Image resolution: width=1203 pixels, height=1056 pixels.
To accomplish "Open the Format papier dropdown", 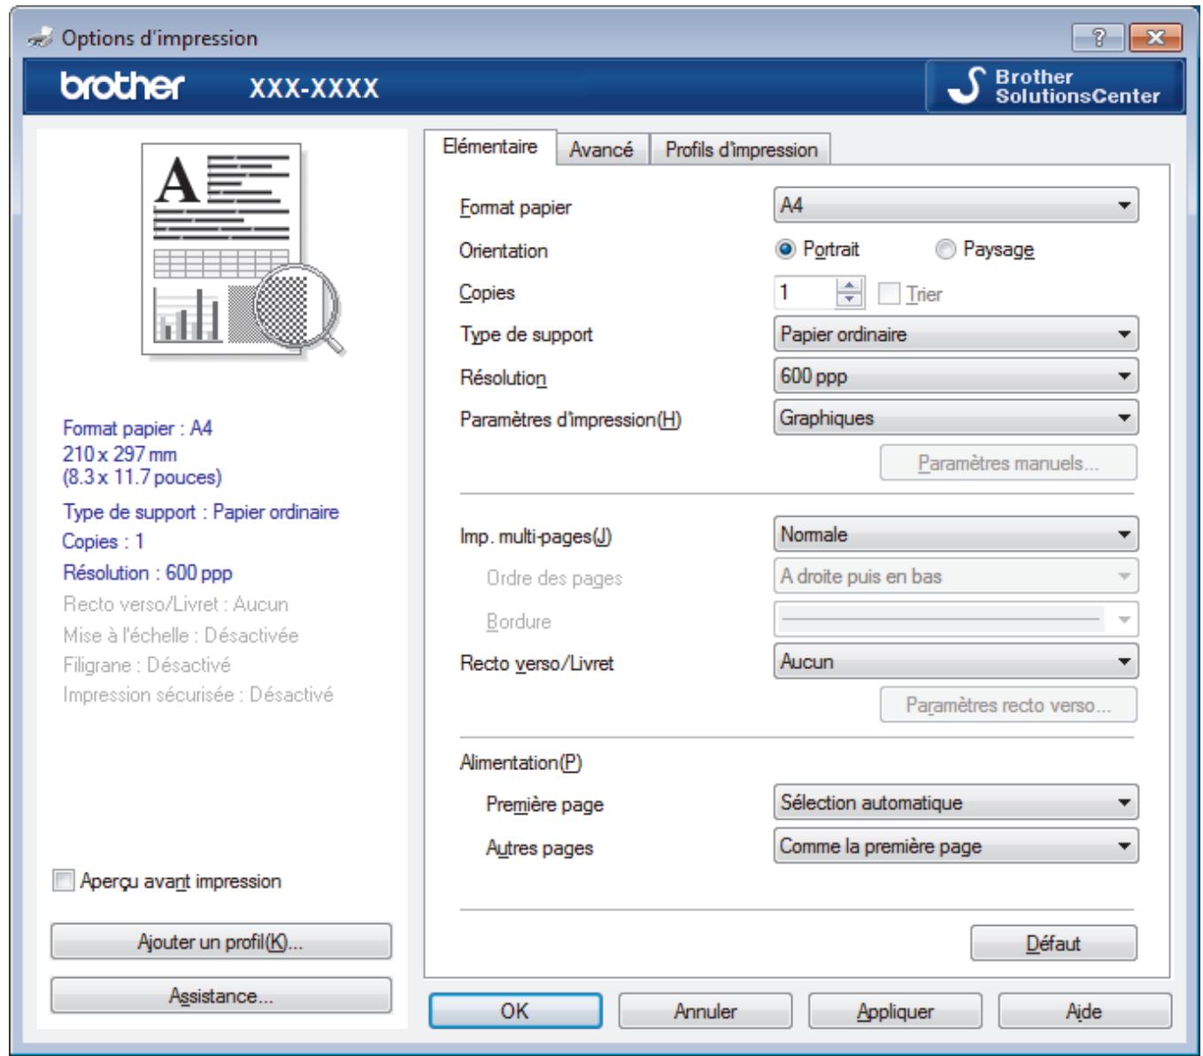I will [x=956, y=205].
